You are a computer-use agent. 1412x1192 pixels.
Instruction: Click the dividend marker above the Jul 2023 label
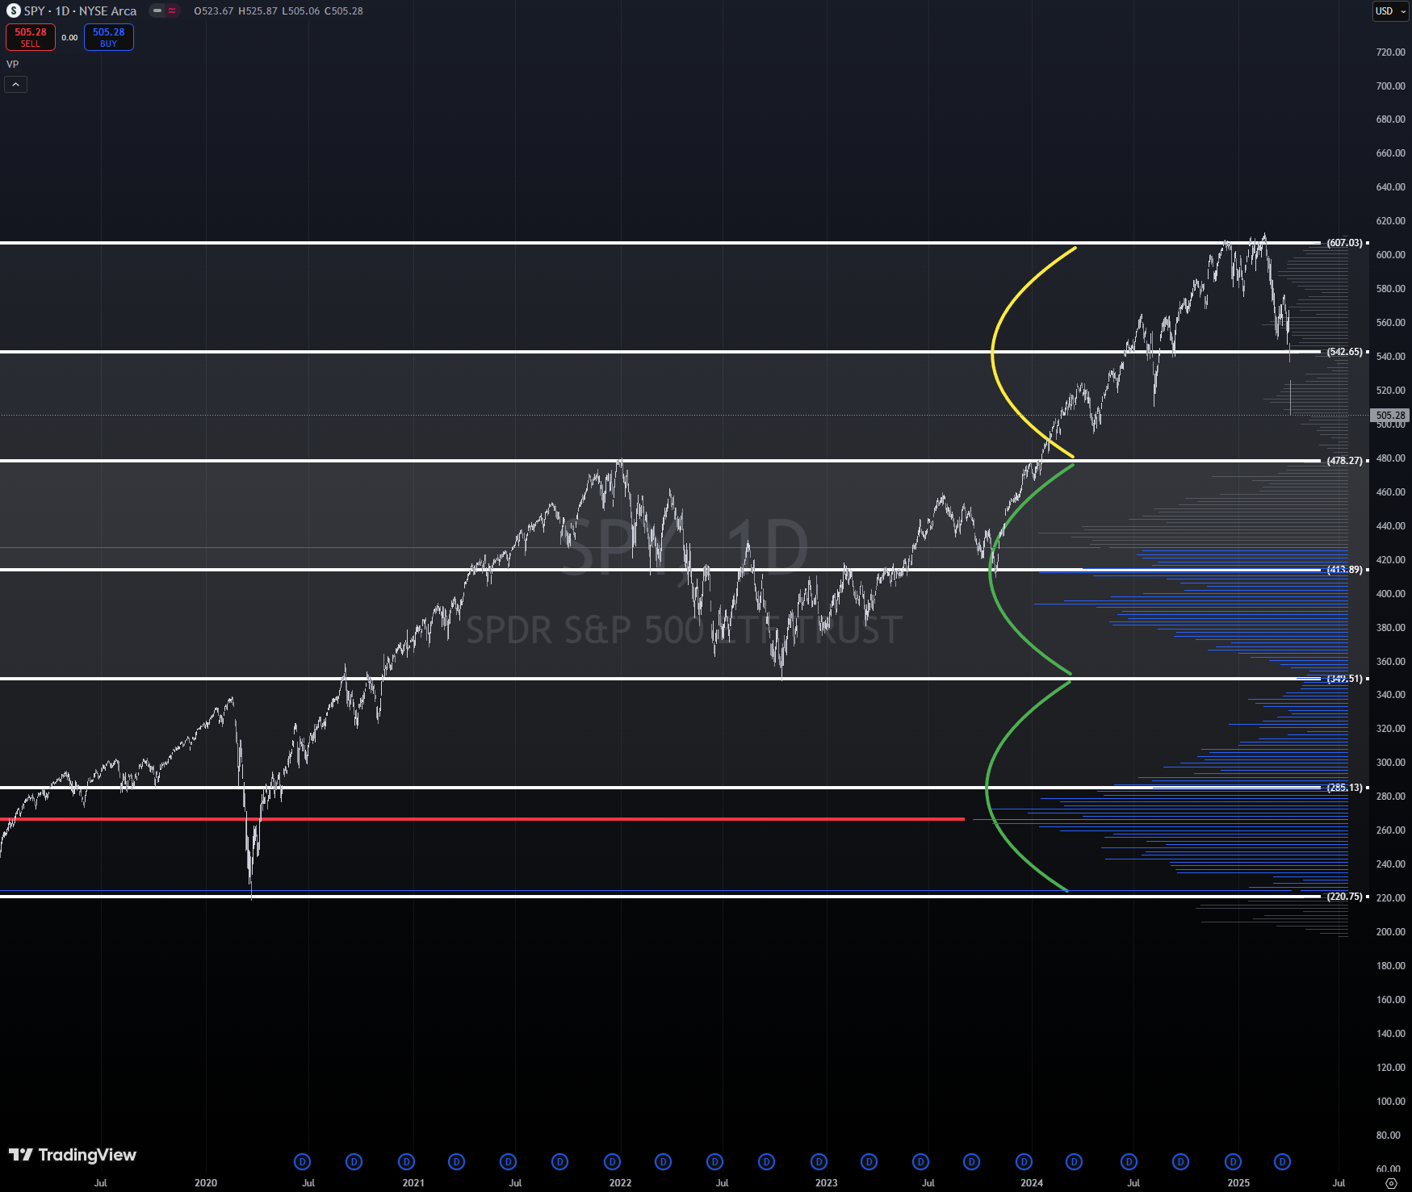point(920,1162)
